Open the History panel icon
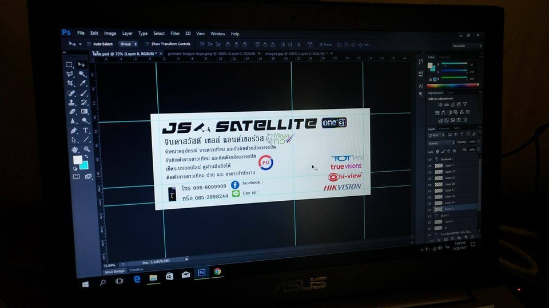The height and width of the screenshot is (308, 549). 420,62
